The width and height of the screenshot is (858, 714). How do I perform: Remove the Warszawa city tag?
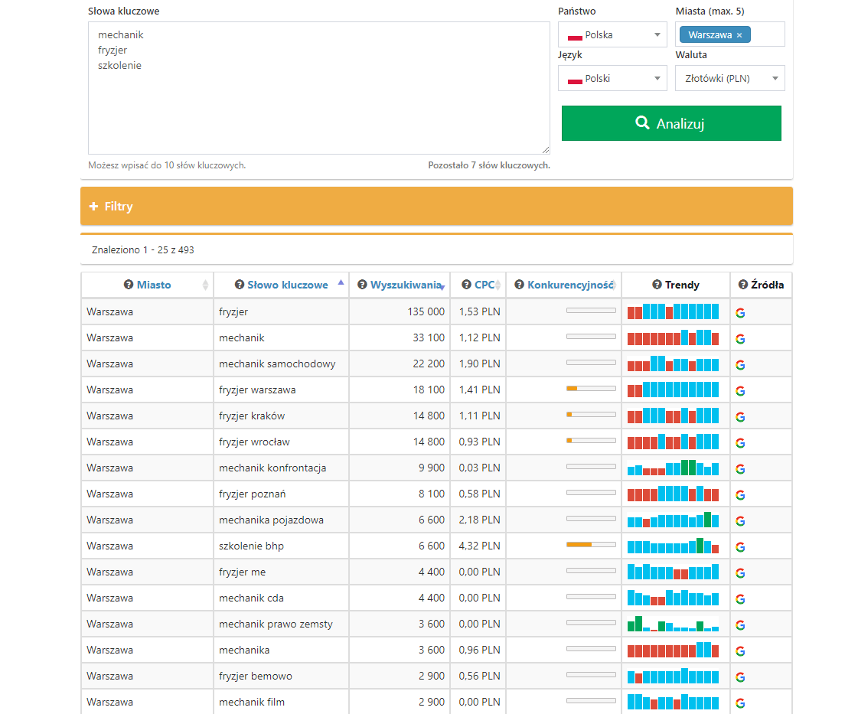739,35
